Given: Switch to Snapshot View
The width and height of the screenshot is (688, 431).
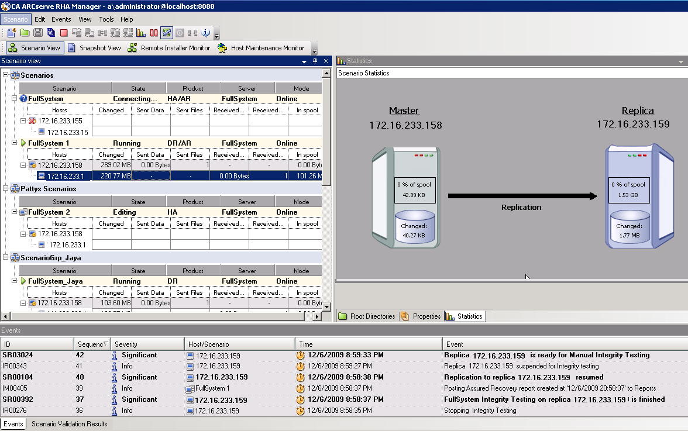Looking at the screenshot, I should point(94,48).
